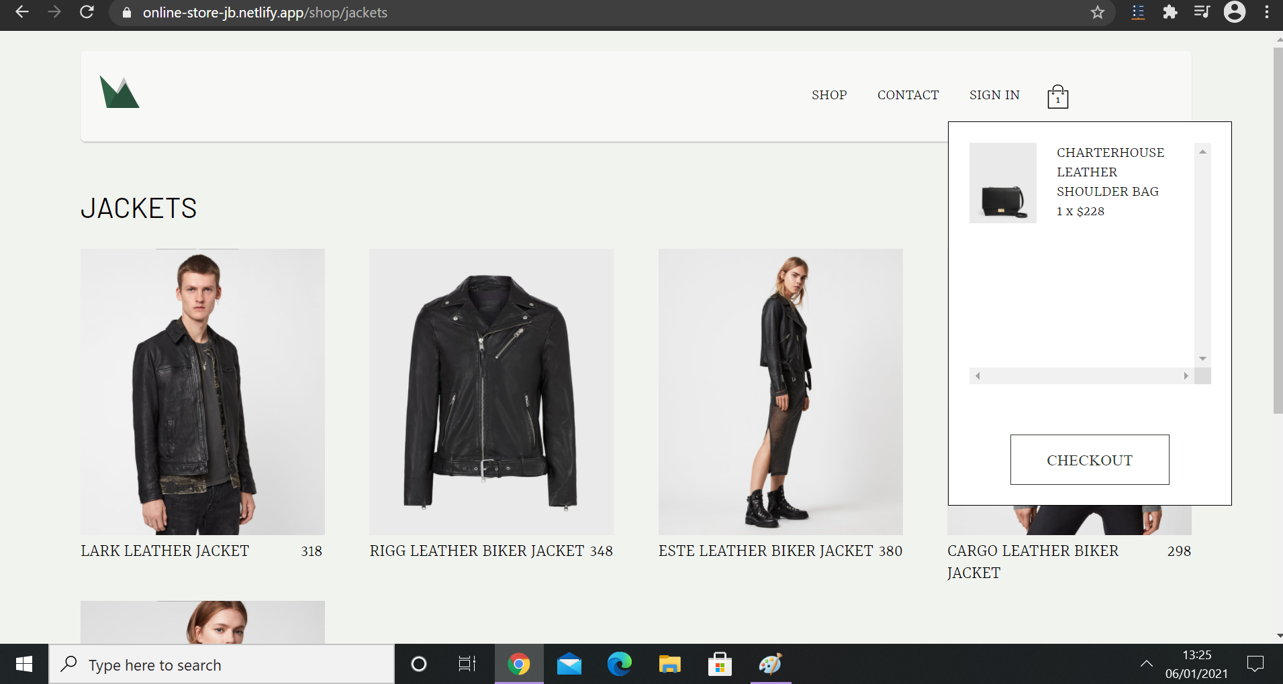Click SIGN IN in navigation
The image size is (1283, 684).
994,95
